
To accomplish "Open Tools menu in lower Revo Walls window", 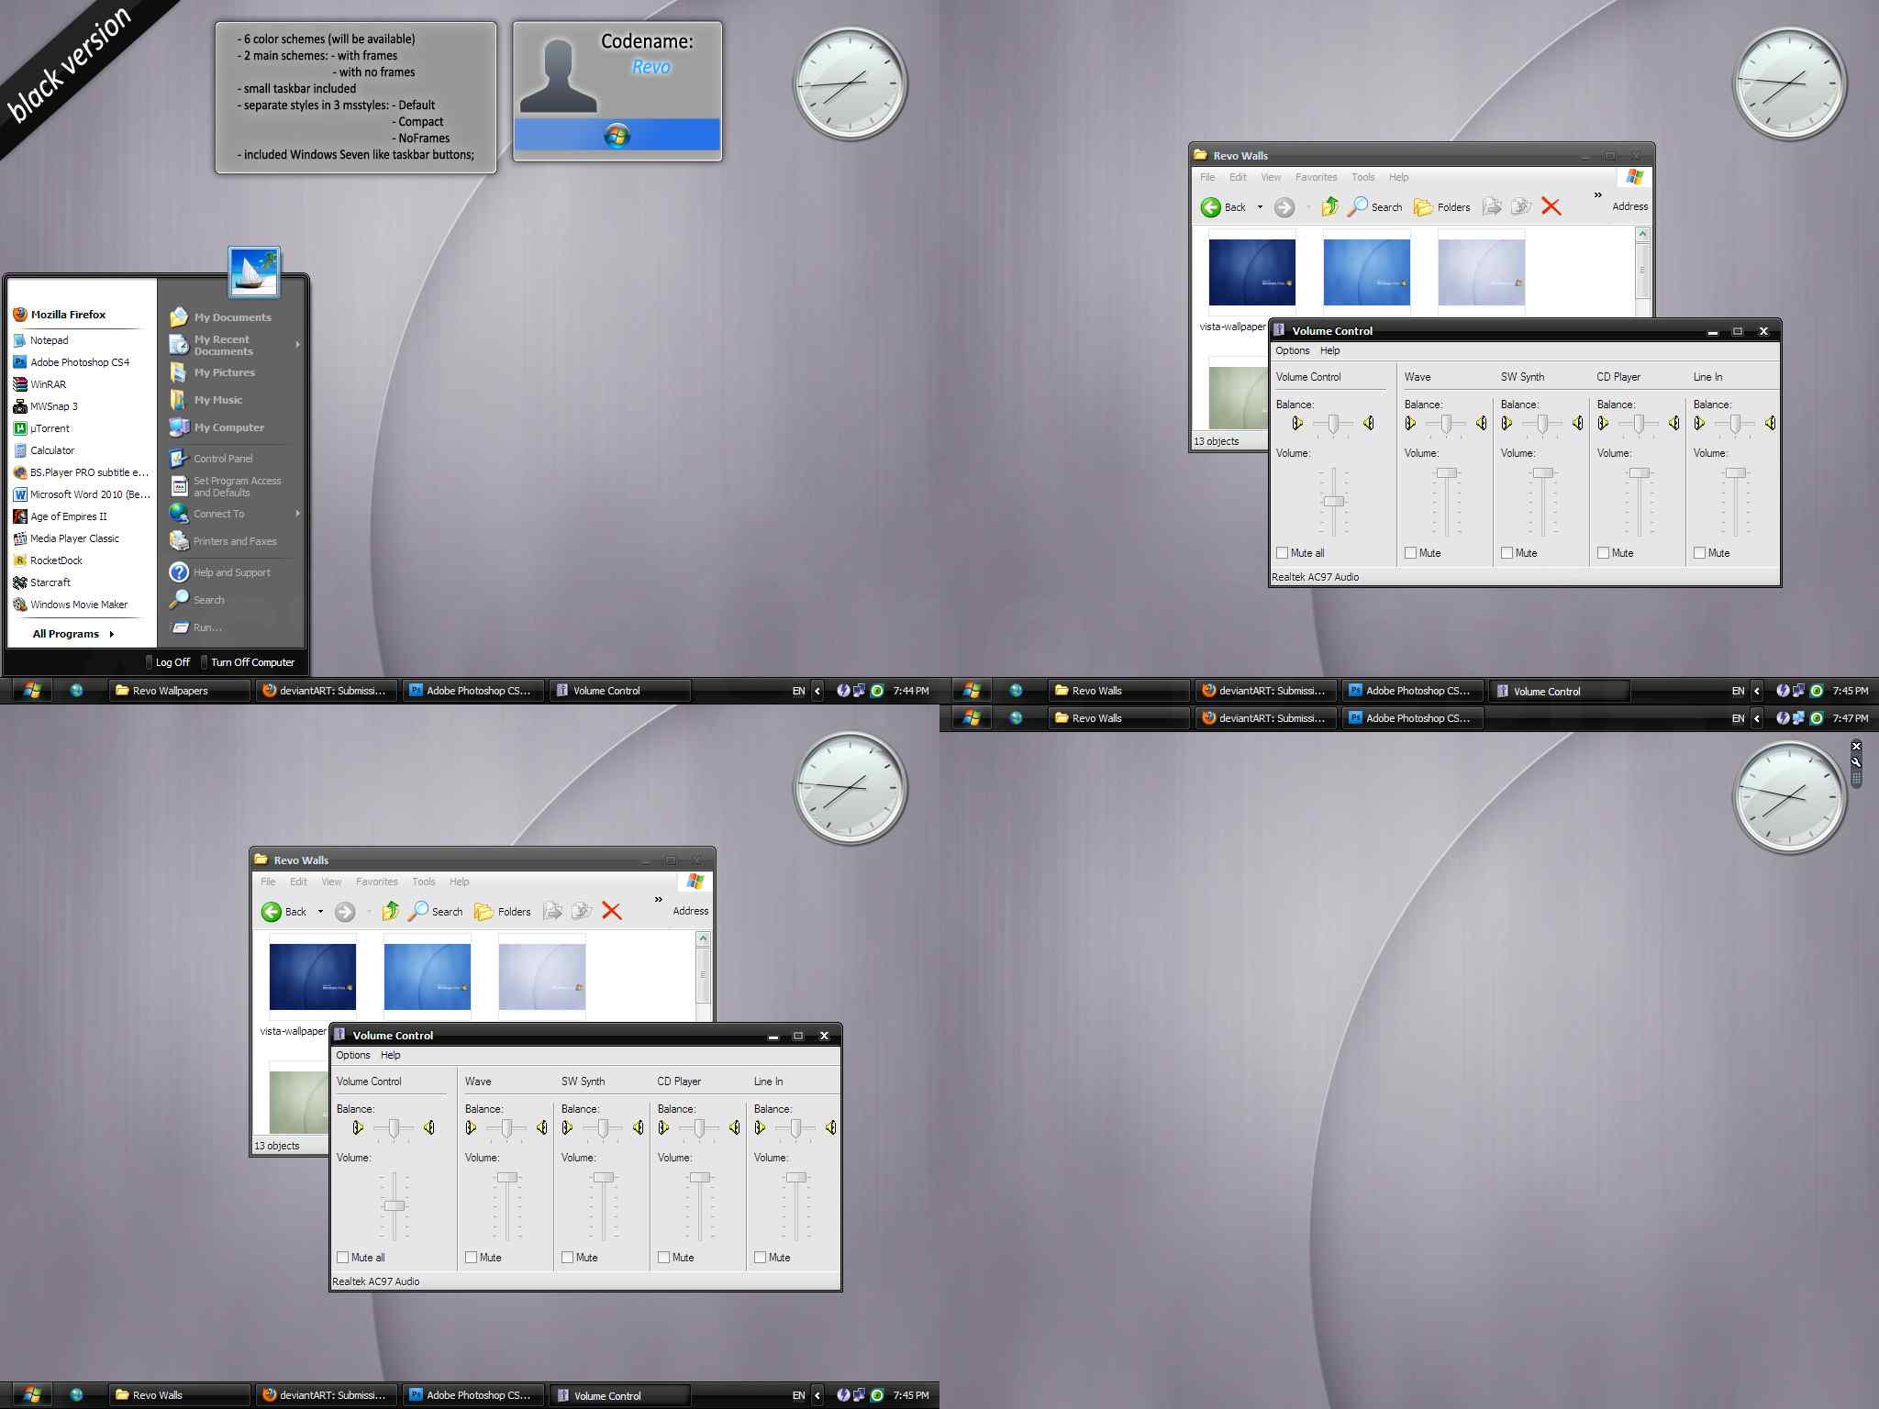I will coord(424,882).
